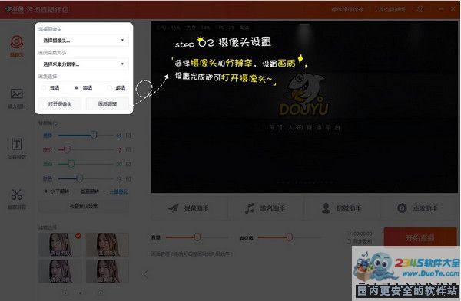The width and height of the screenshot is (461, 301).
Task: Open 弹幕助手 paper plane assistant
Action: coord(189,208)
